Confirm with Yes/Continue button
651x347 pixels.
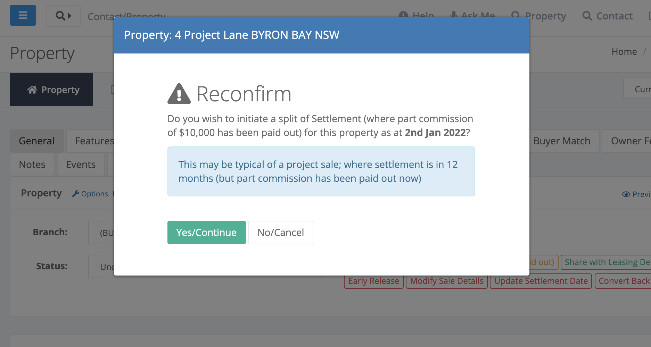[x=207, y=232]
